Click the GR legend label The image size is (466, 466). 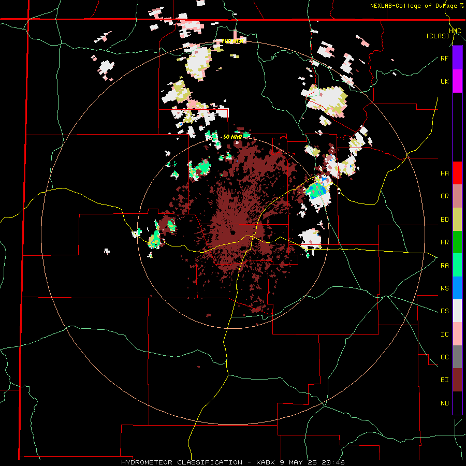[x=444, y=196]
